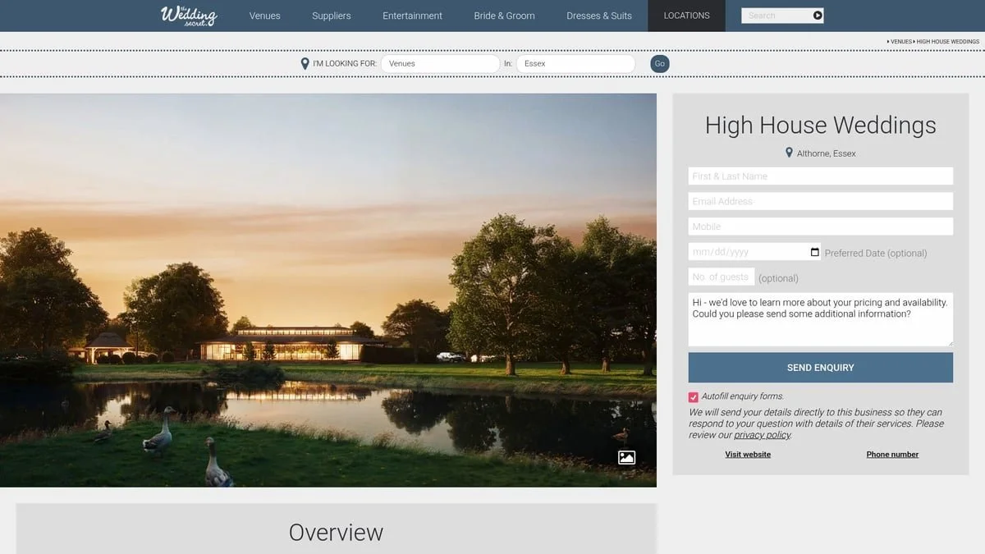Click the map pin beside Althorne, Essex
Screen dimensions: 985x554
tap(789, 153)
